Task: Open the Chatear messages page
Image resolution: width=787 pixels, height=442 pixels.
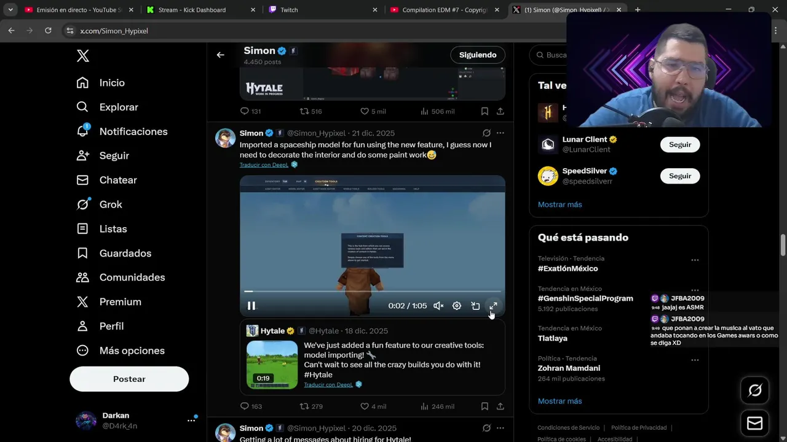Action: 106,180
